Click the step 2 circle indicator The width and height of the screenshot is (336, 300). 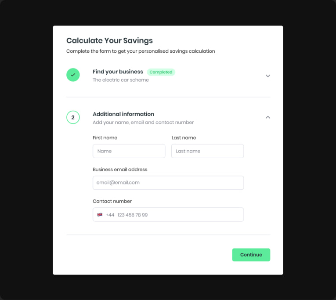(73, 117)
